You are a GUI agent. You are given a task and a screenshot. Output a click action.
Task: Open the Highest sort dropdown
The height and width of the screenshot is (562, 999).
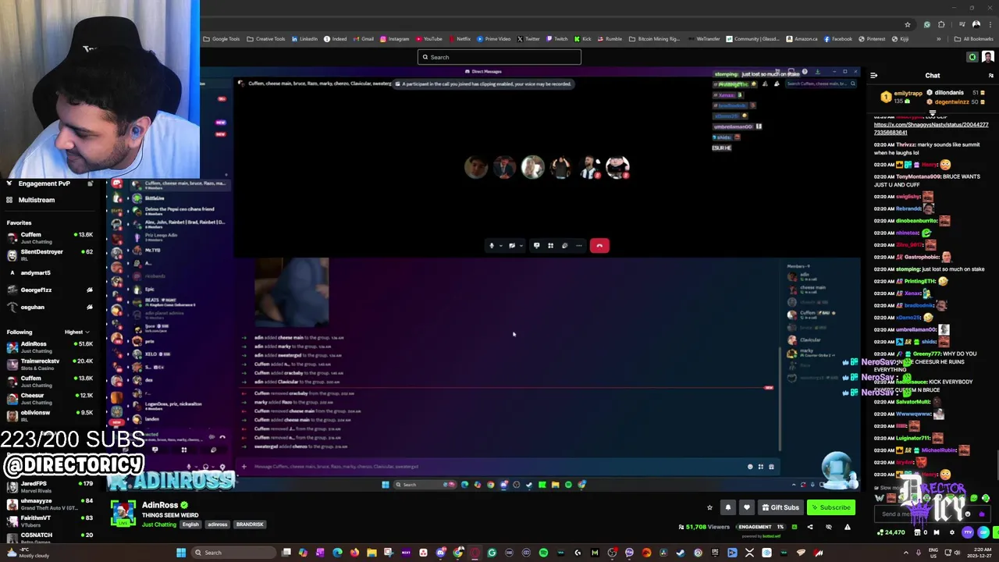(x=76, y=332)
